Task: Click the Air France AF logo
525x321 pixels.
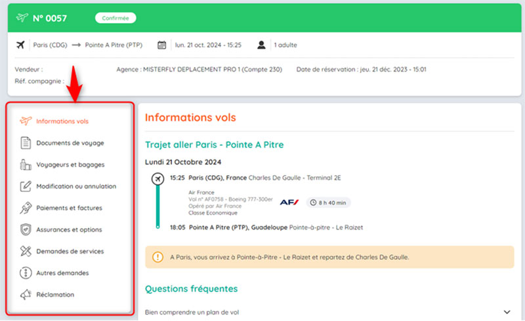Action: pyautogui.click(x=289, y=202)
